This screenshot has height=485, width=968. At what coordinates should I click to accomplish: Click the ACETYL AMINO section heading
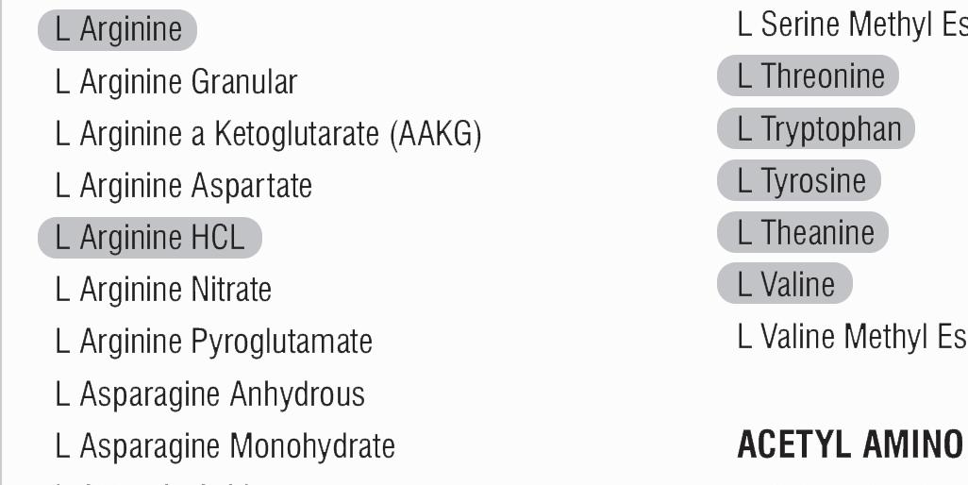[x=853, y=444]
